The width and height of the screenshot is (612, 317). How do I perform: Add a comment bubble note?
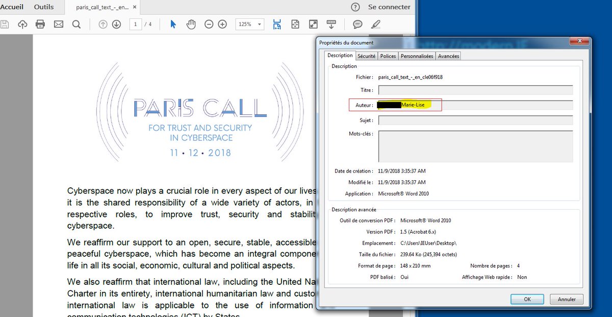(x=358, y=24)
